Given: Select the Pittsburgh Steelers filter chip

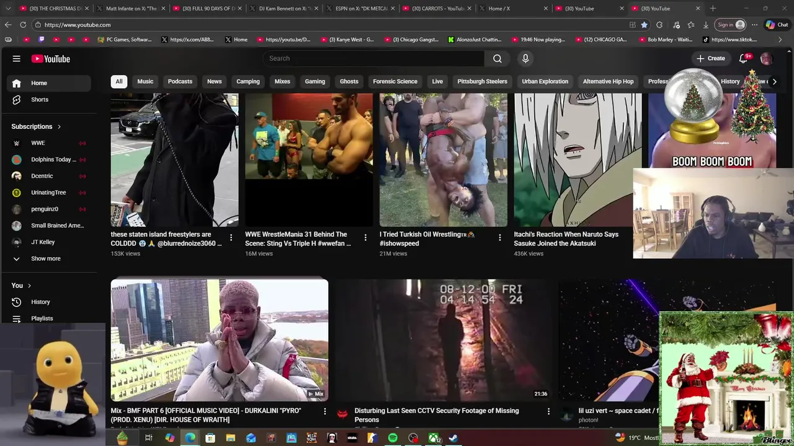Looking at the screenshot, I should tap(482, 82).
